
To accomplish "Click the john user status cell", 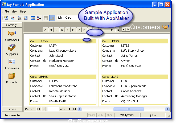I will point(153,115).
